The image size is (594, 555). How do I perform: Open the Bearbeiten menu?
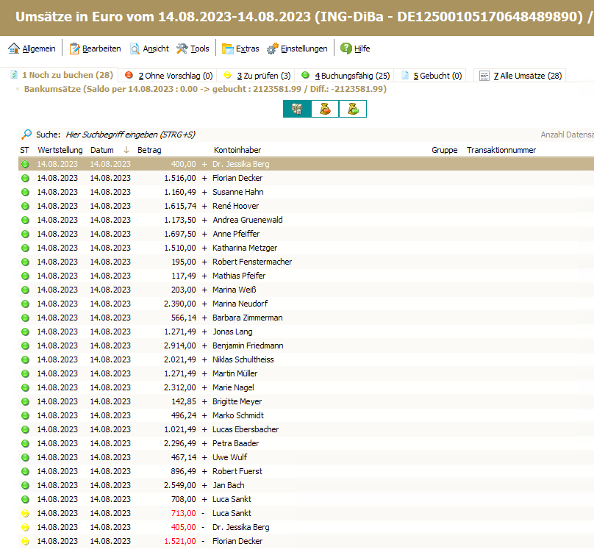click(x=95, y=49)
